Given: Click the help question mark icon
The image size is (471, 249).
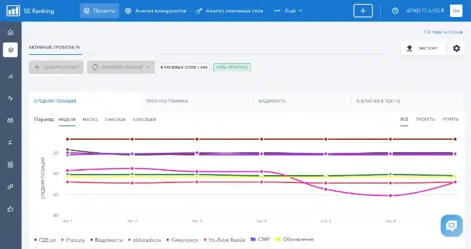Looking at the screenshot, I should pyautogui.click(x=395, y=11).
